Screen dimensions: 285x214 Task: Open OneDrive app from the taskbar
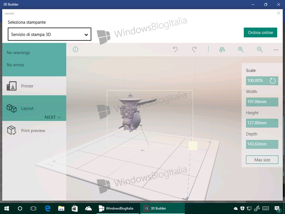tap(88, 208)
